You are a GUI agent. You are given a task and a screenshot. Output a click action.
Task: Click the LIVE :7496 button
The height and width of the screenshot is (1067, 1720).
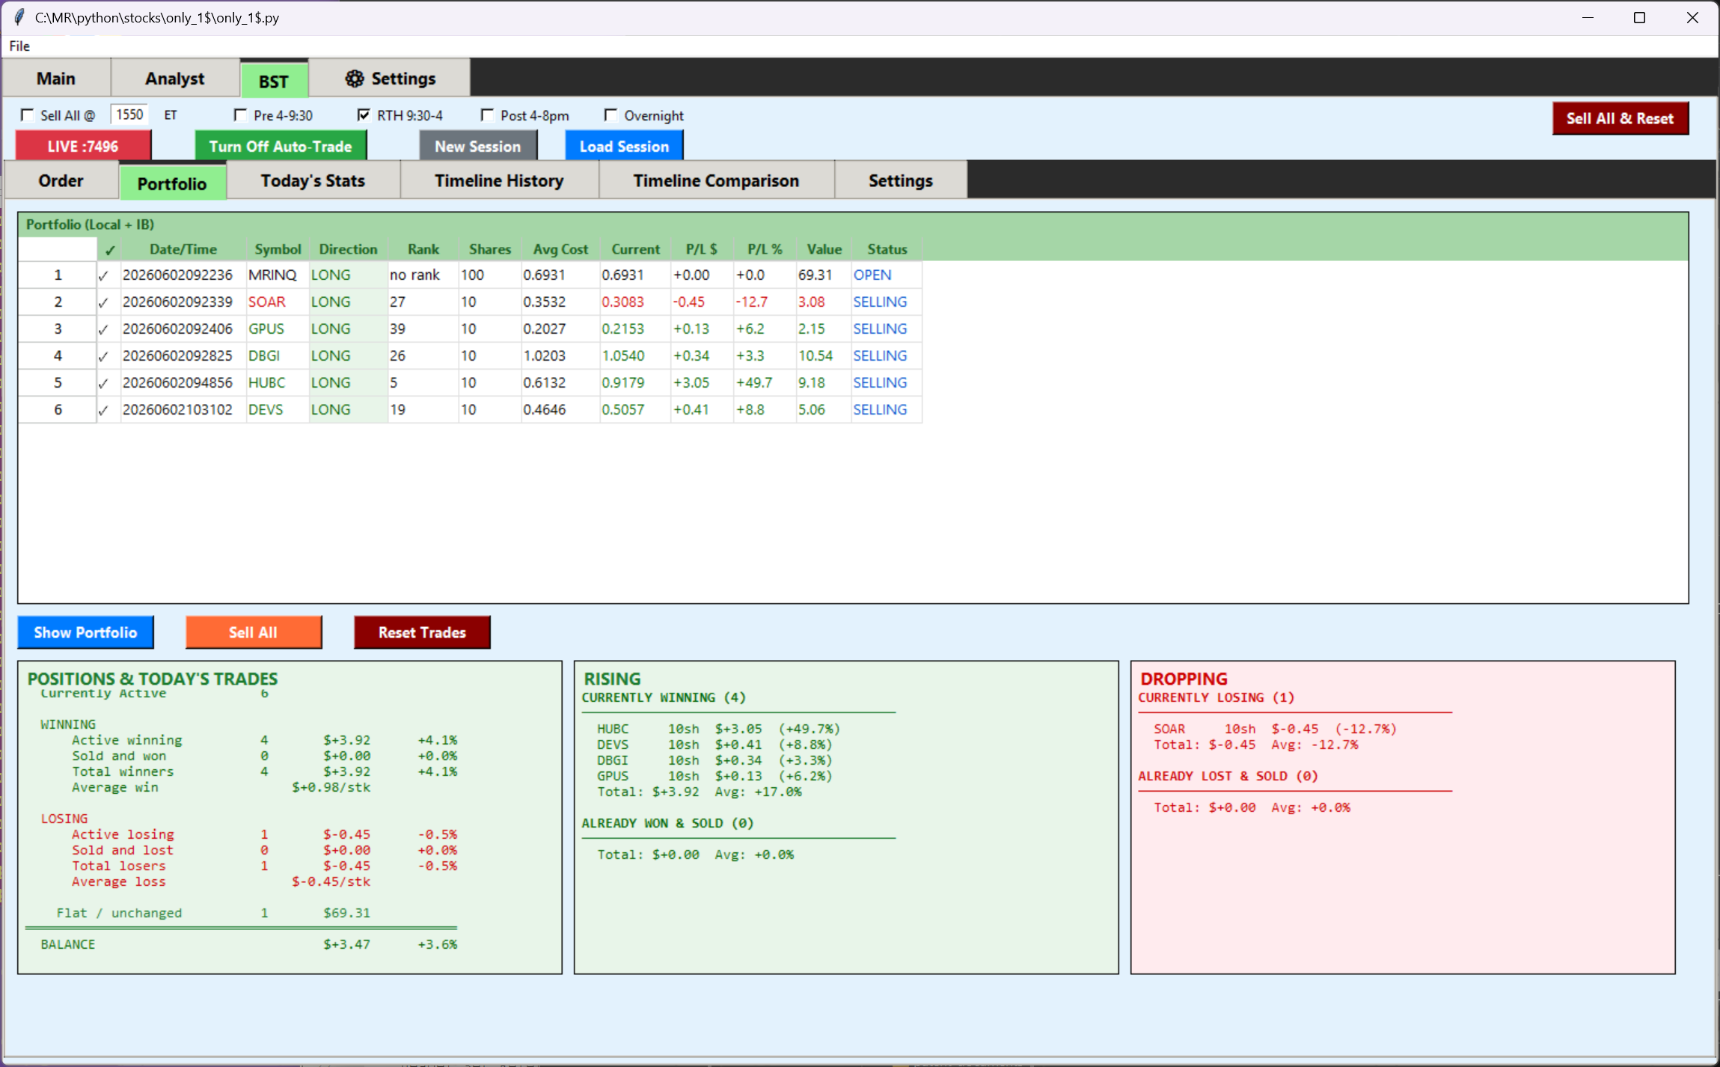pyautogui.click(x=83, y=146)
